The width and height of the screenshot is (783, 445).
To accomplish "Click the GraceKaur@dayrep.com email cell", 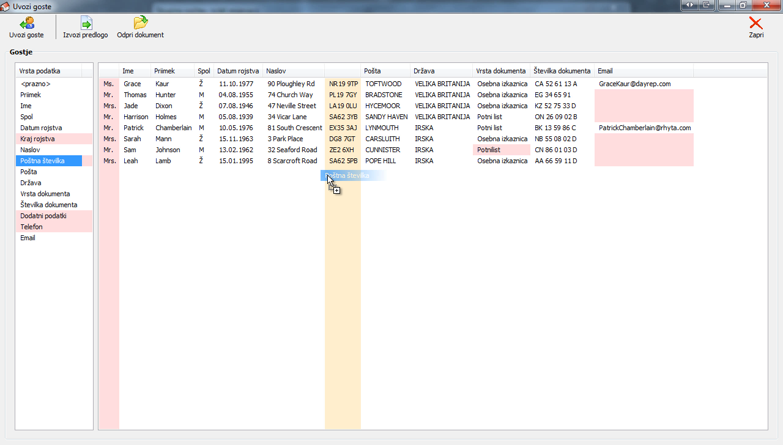I will tap(634, 84).
